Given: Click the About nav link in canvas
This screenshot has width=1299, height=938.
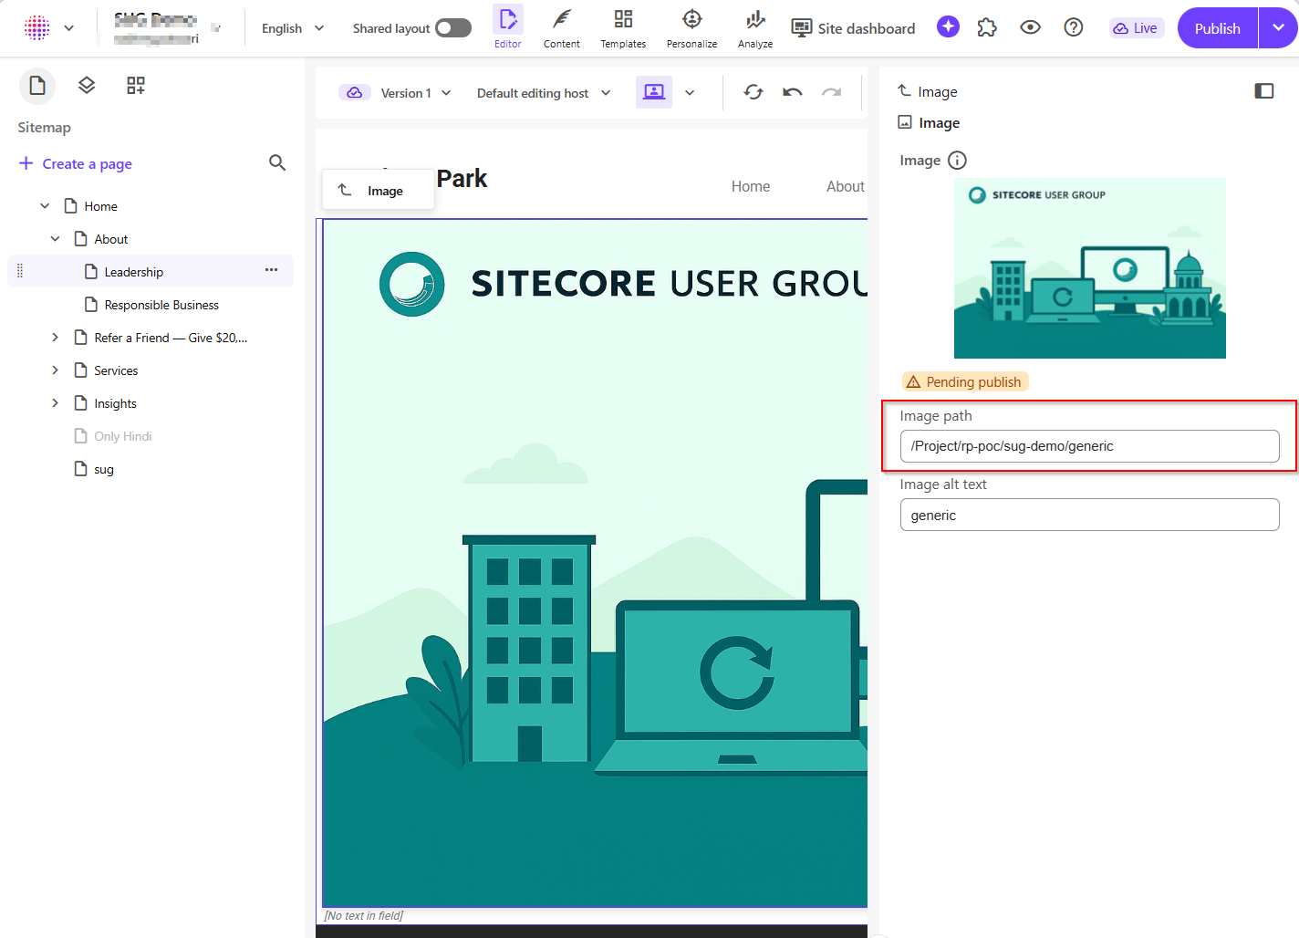Looking at the screenshot, I should (x=846, y=187).
